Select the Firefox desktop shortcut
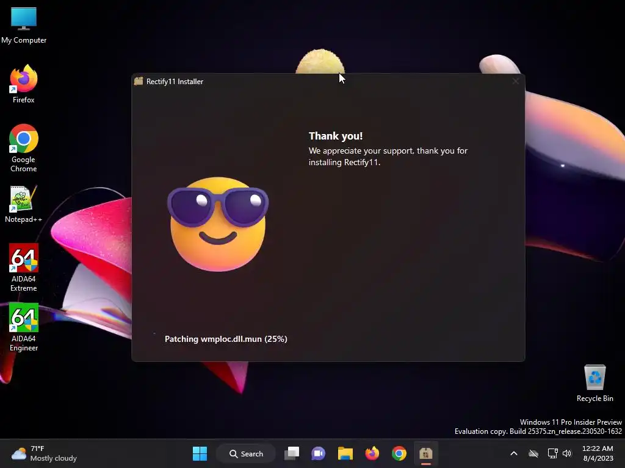The width and height of the screenshot is (625, 468). click(24, 84)
